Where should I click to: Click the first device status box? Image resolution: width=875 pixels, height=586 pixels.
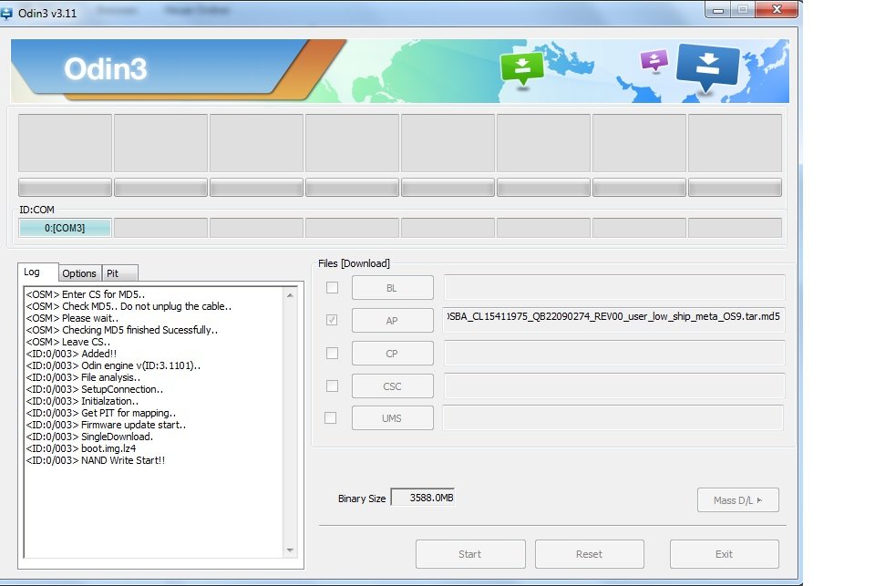coord(65,143)
